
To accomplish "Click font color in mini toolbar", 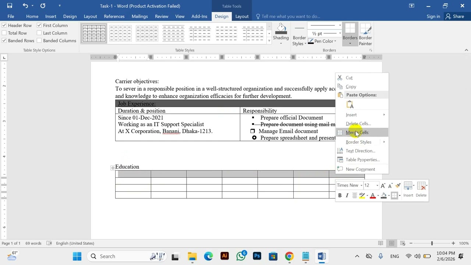I will click(373, 195).
